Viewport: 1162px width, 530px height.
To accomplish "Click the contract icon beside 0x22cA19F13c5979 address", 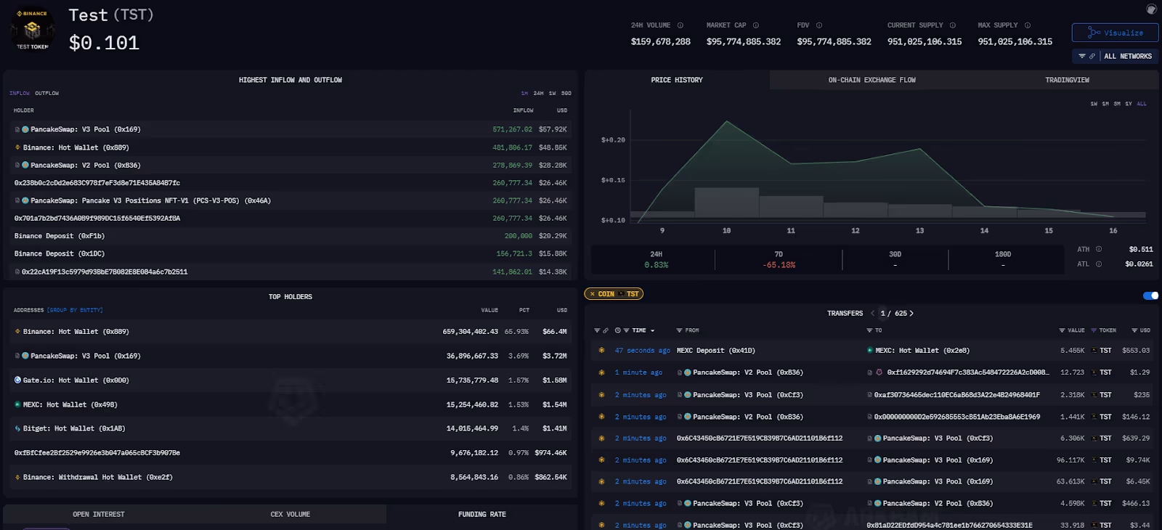I will point(17,272).
